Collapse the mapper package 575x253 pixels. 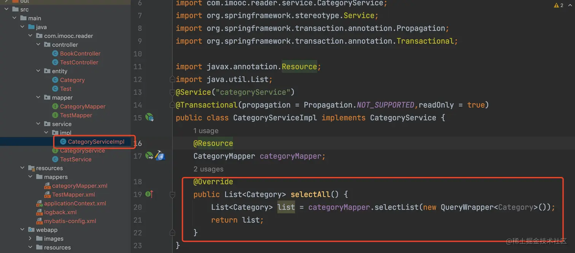pyautogui.click(x=38, y=97)
